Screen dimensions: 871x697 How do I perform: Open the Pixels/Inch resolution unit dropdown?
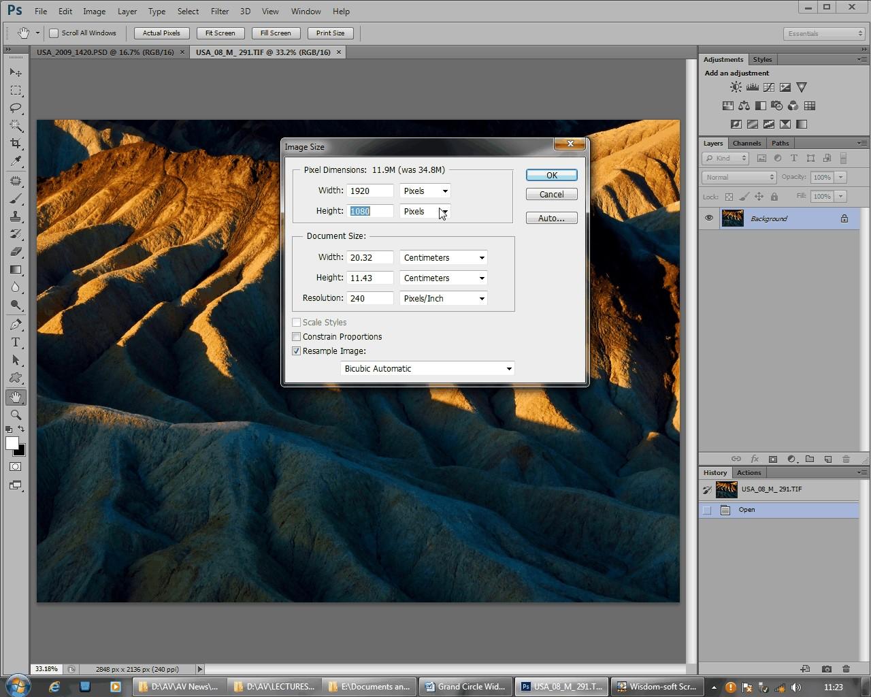coord(443,299)
